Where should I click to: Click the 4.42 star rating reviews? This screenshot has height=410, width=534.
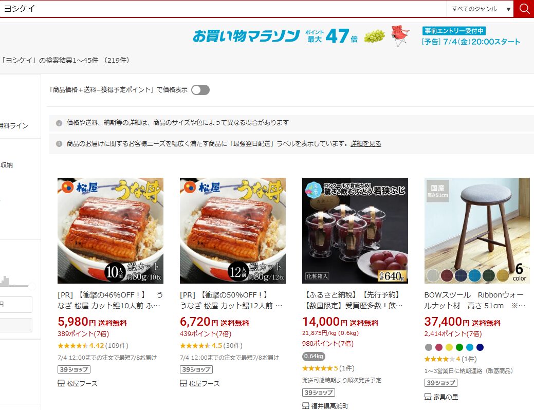[x=93, y=346]
